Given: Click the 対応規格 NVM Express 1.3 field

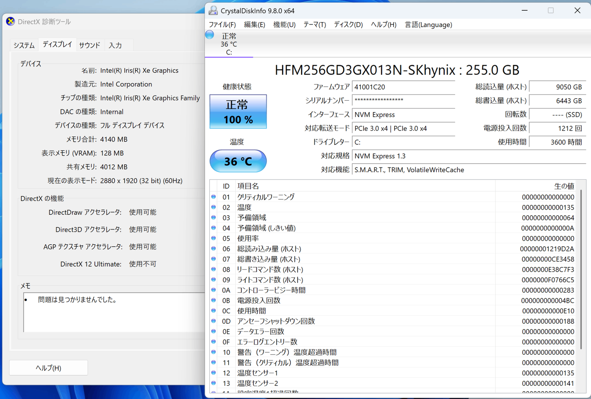Looking at the screenshot, I should point(469,156).
